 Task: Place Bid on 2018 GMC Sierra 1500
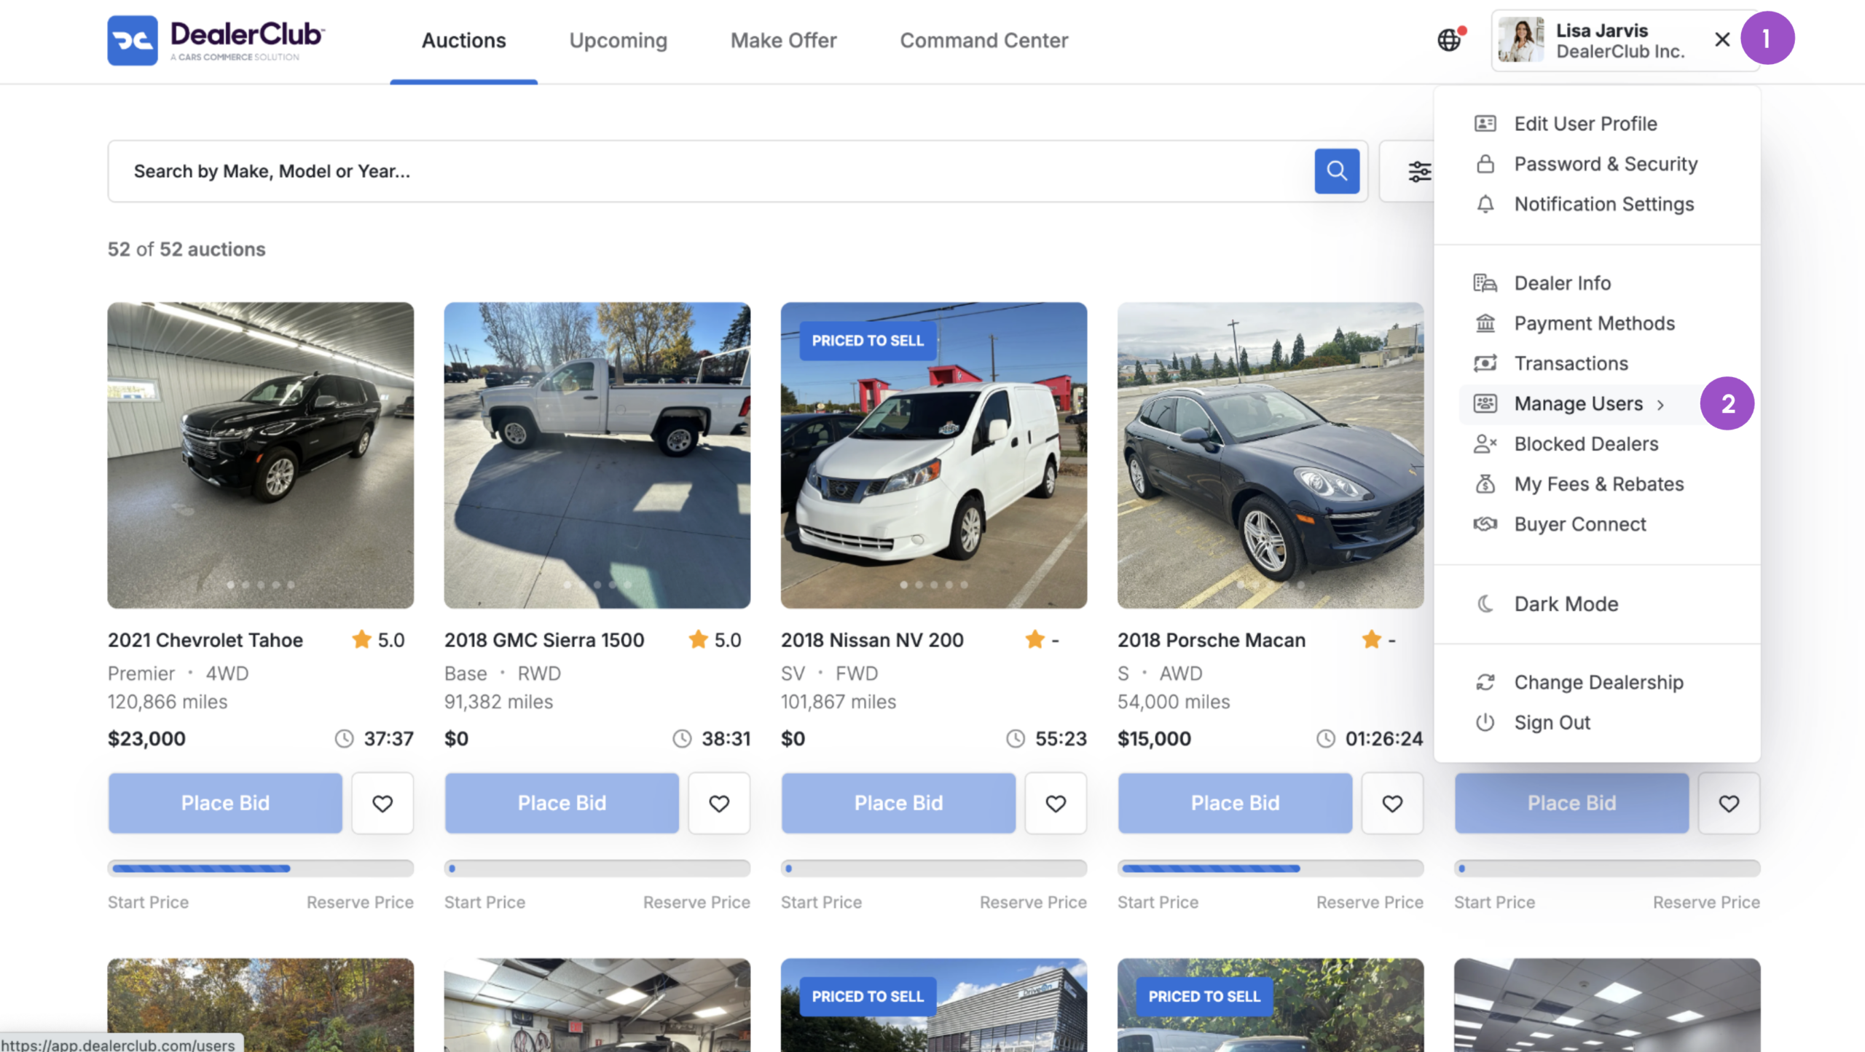562,803
